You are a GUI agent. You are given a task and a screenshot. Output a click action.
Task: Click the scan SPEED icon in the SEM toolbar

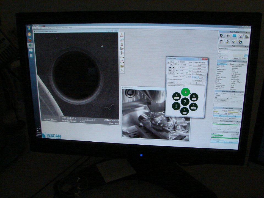point(122,40)
